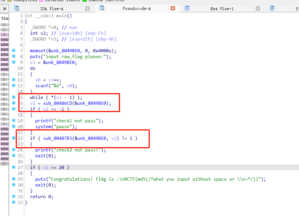Screen dimensions: 299x216
Task: Toggle breakpoint dot on line 13 scanf
Action: (14, 85)
